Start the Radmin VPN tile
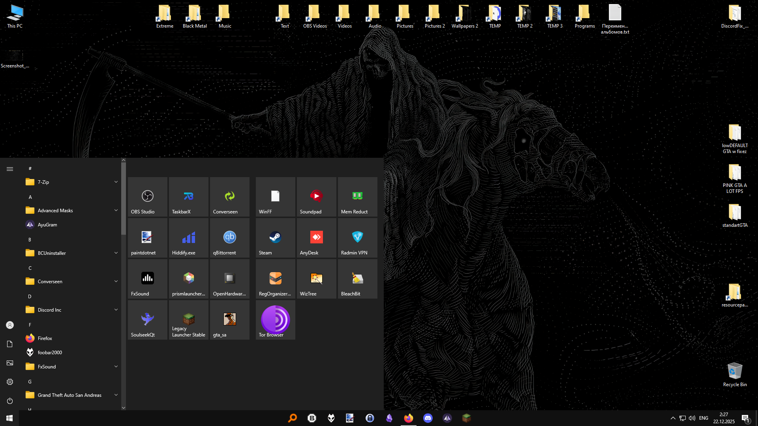The height and width of the screenshot is (426, 758). tap(357, 238)
